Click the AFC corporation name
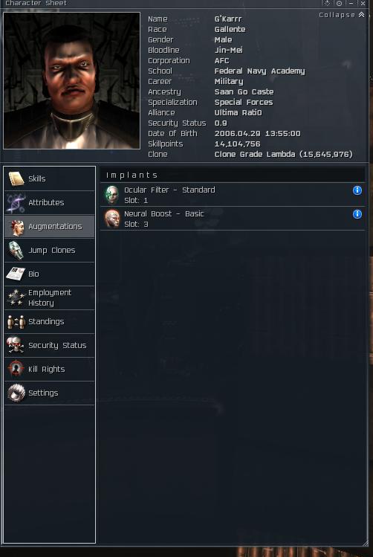 tap(222, 61)
